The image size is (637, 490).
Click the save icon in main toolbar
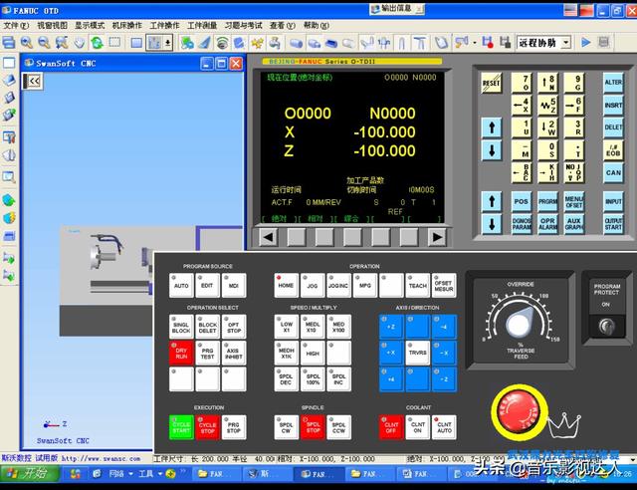(x=9, y=42)
